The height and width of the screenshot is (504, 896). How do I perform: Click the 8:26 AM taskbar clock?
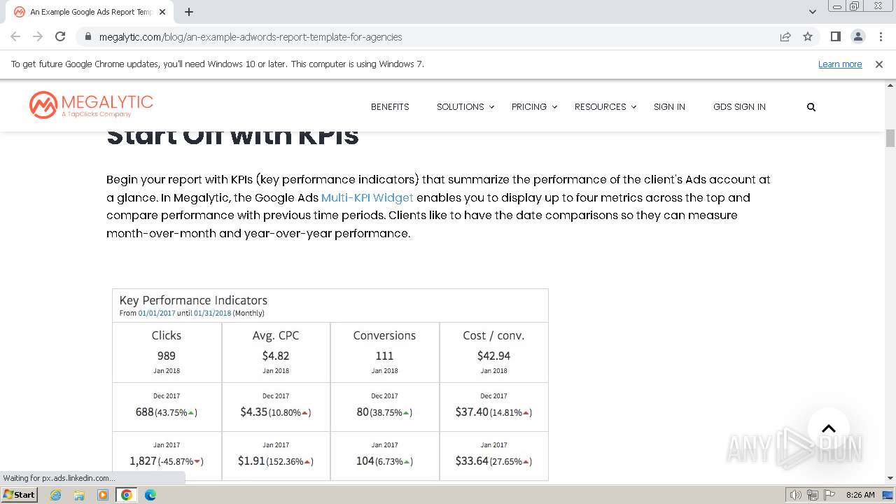click(x=860, y=495)
